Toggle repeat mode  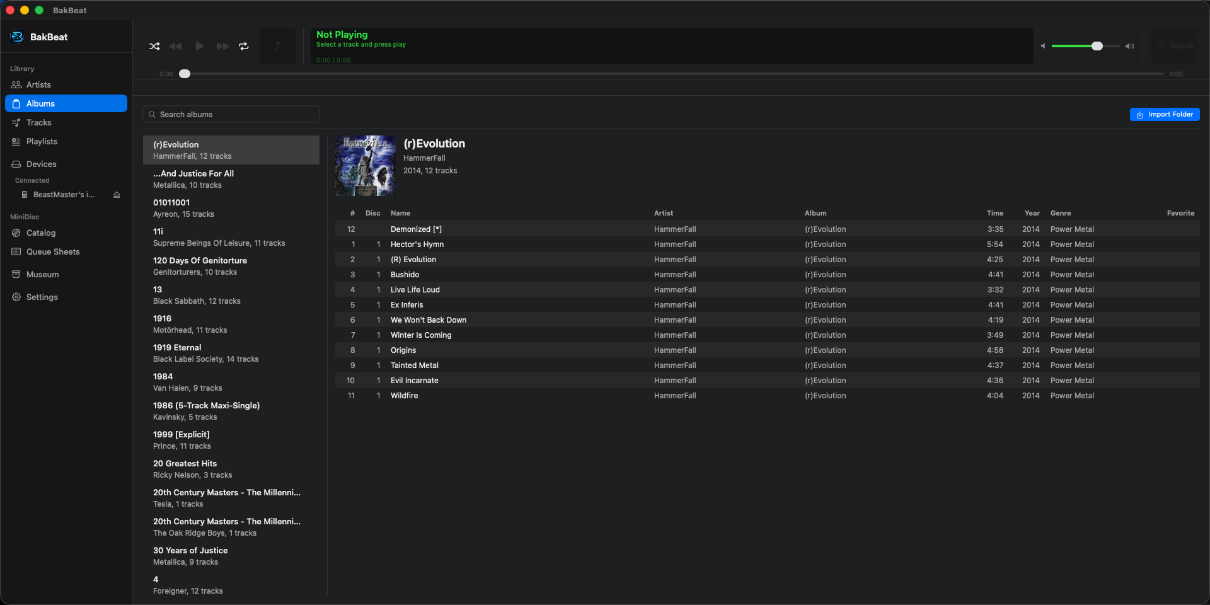coord(244,46)
